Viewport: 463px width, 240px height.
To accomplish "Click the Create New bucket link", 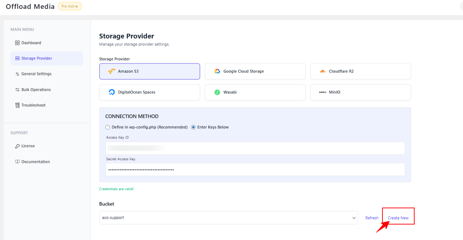I will (398, 218).
